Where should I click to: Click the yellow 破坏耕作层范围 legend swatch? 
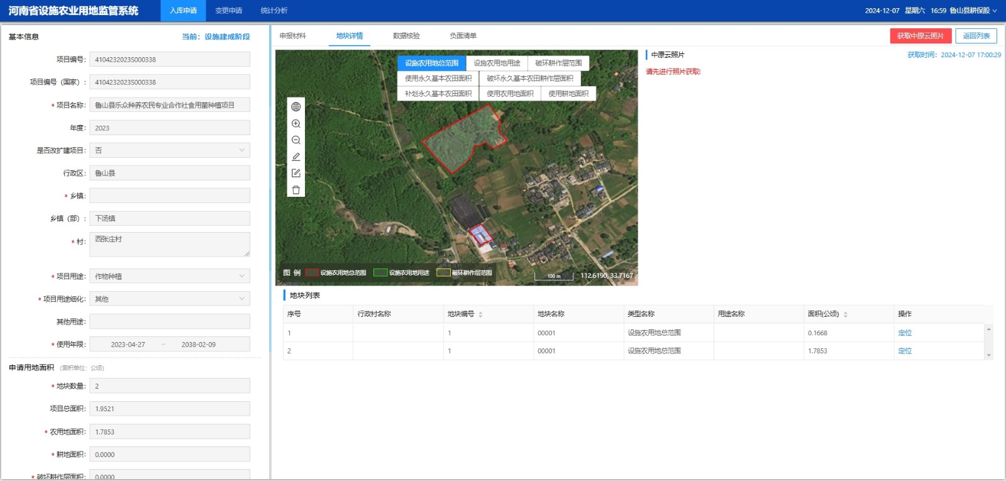point(443,273)
